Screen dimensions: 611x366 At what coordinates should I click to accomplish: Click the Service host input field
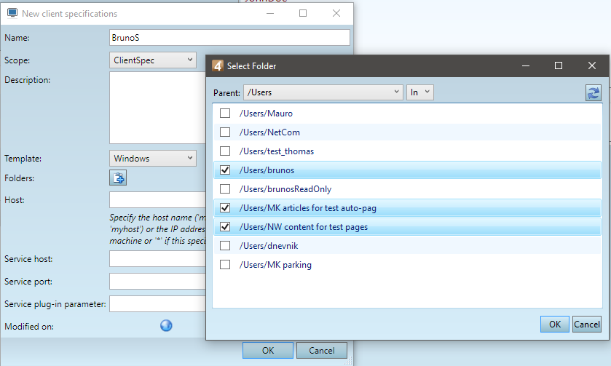157,258
